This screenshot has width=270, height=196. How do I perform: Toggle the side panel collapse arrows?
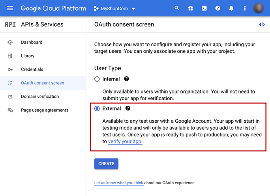(262, 24)
